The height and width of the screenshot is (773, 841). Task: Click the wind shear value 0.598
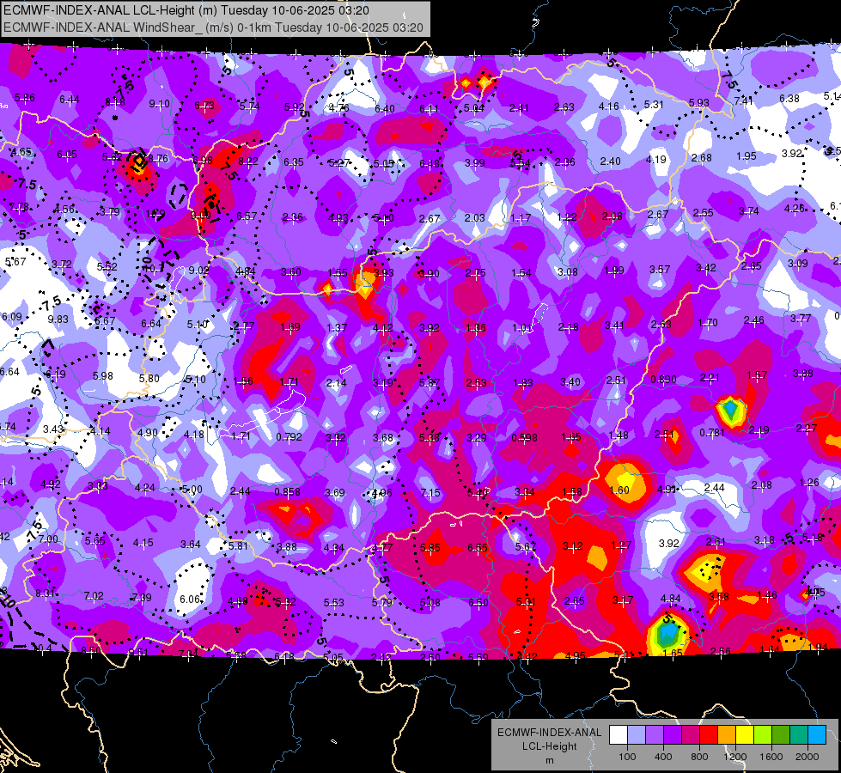(525, 437)
